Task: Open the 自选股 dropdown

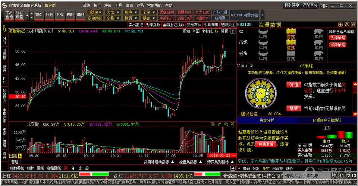Action: [94, 12]
